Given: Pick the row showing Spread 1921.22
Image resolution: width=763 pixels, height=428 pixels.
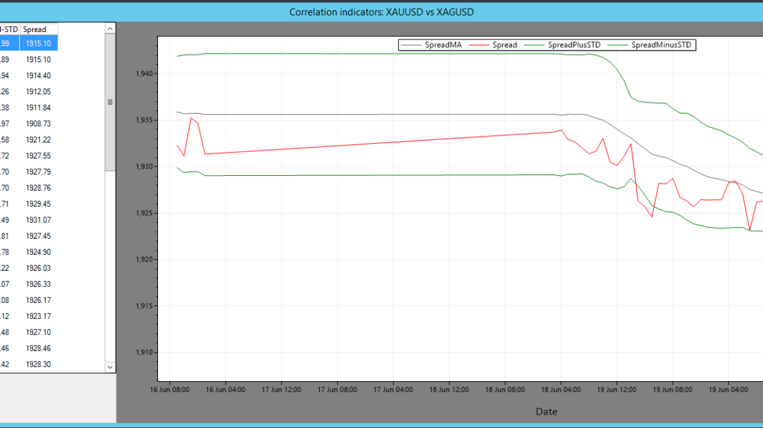Looking at the screenshot, I should [38, 140].
